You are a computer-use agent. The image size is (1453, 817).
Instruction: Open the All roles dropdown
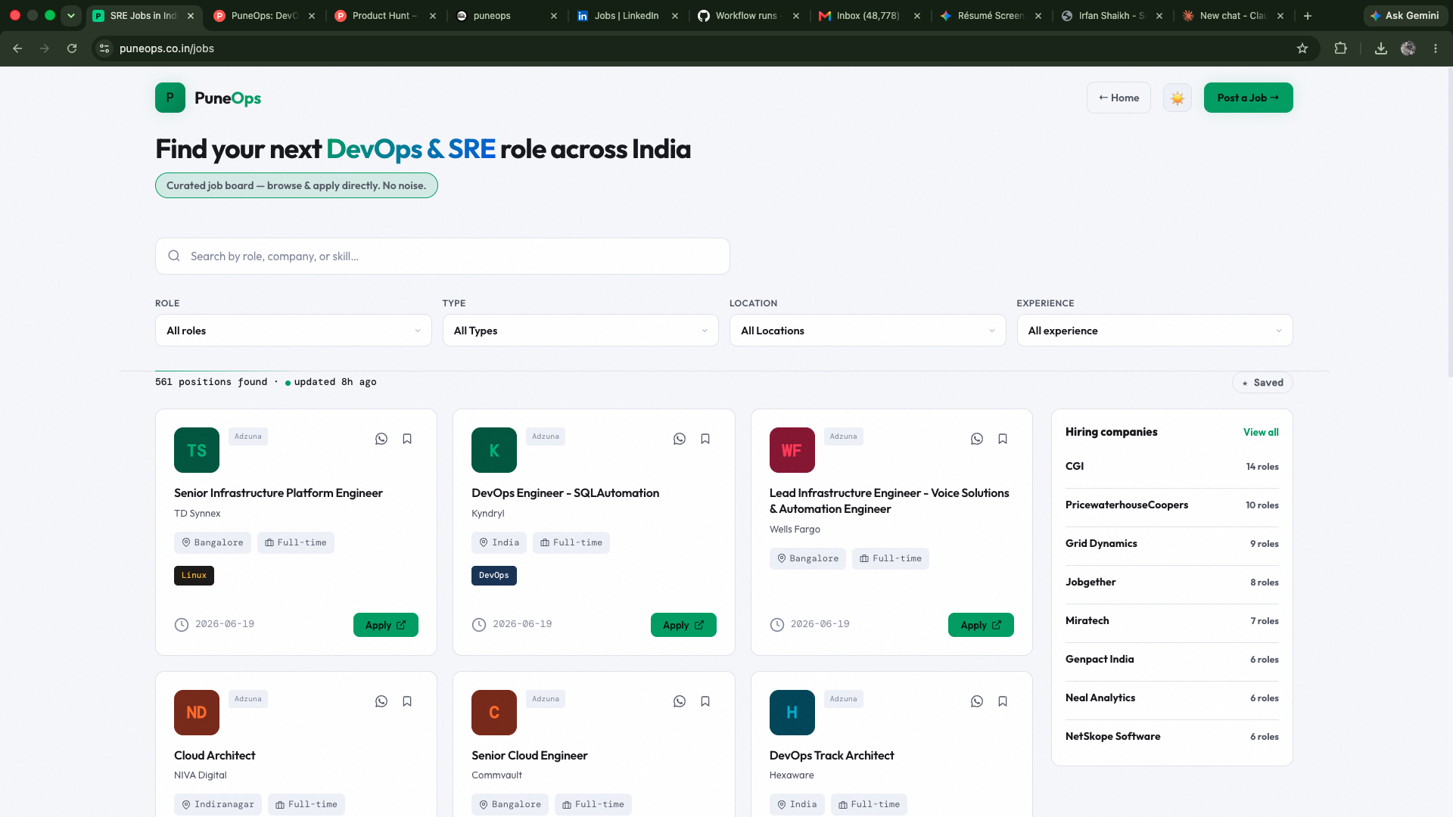pos(294,331)
